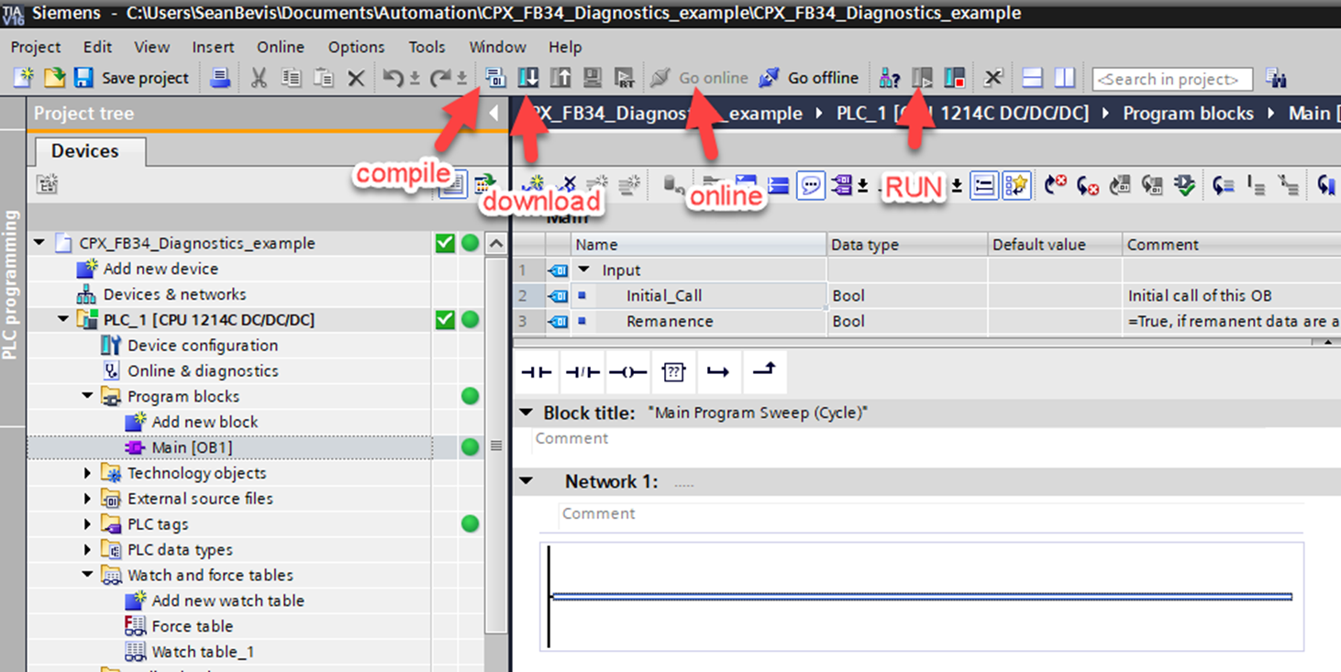Open the Options menu
This screenshot has width=1341, height=672.
pos(357,47)
